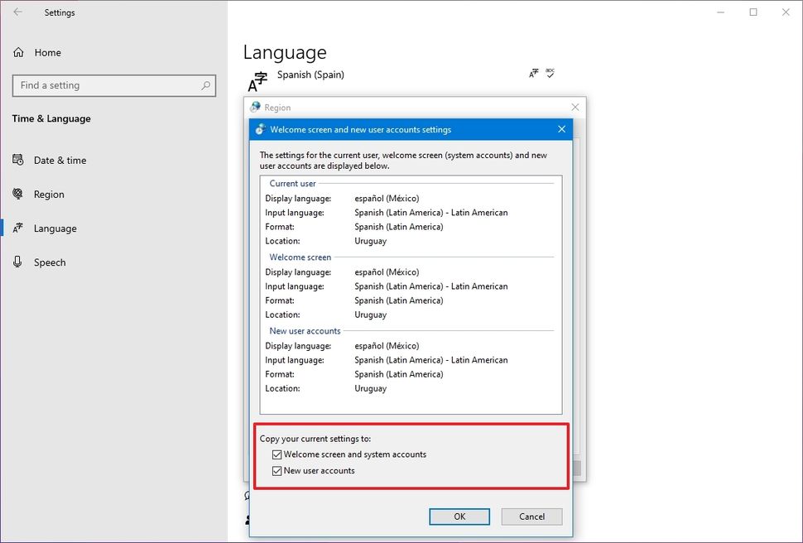
Task: Click the Region globe icon in sidebar
Action: click(x=19, y=194)
